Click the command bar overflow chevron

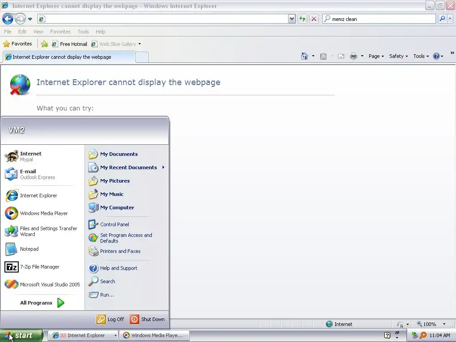pos(452,53)
